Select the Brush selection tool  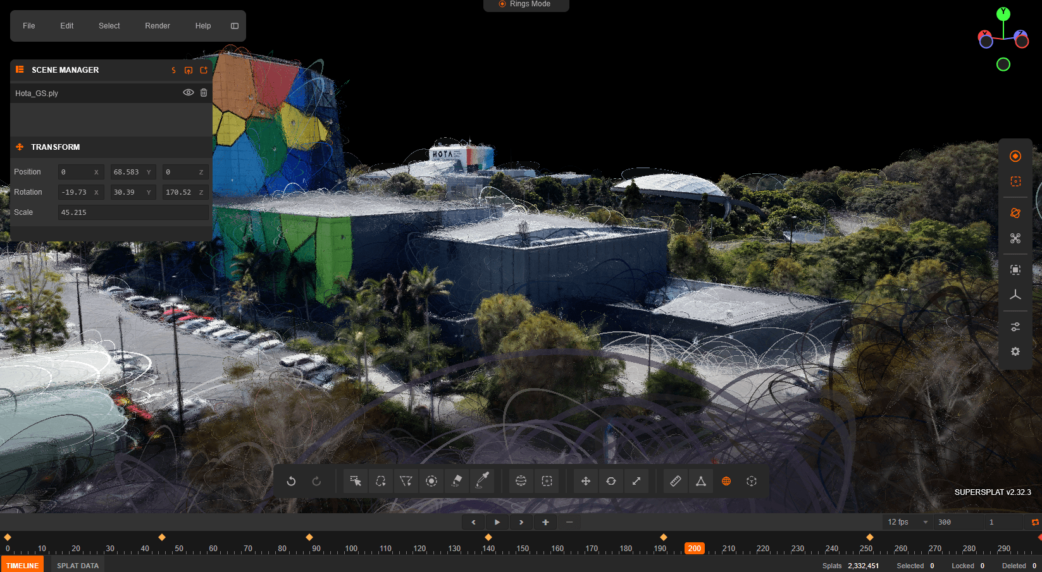pos(431,481)
